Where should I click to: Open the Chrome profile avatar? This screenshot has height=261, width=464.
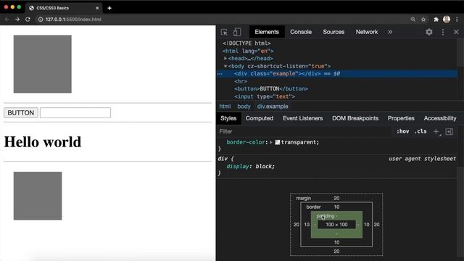[447, 20]
